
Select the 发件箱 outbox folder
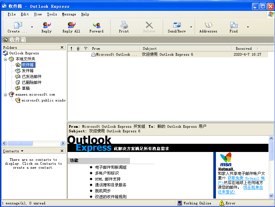[28, 71]
